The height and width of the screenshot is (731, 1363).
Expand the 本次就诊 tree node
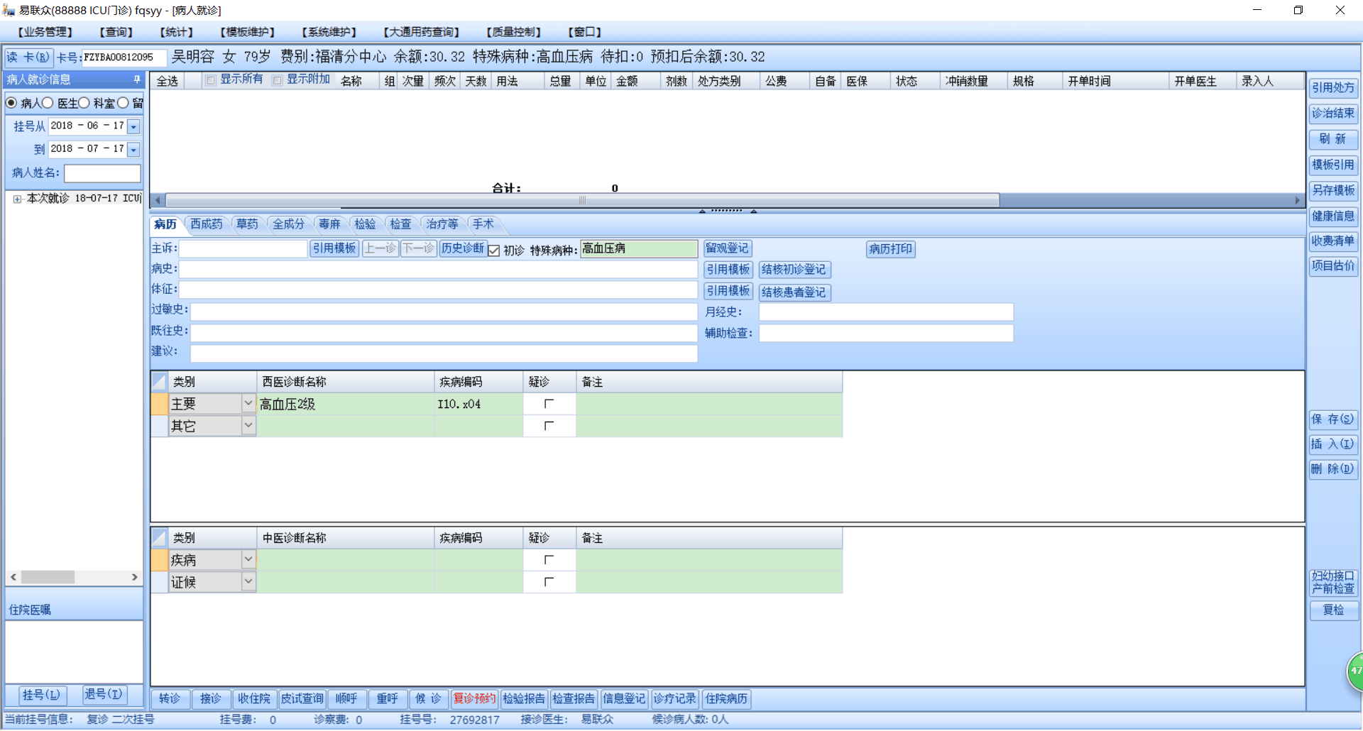[x=17, y=199]
